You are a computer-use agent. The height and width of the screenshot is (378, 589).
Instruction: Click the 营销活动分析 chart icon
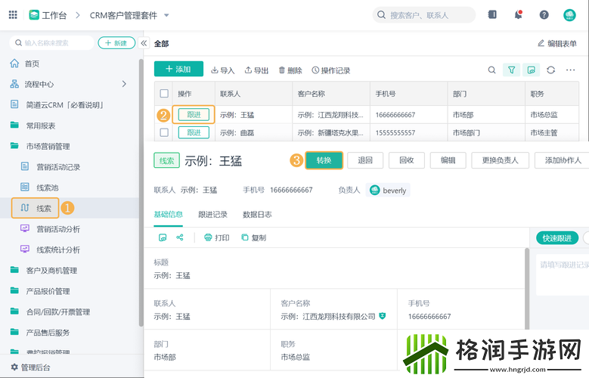click(x=25, y=228)
